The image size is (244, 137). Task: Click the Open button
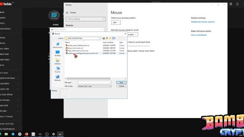(121, 83)
